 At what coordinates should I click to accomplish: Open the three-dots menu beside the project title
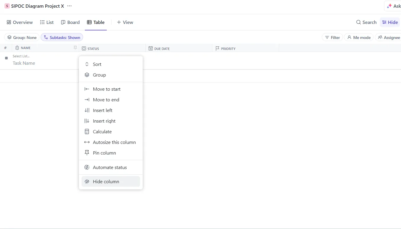click(x=69, y=6)
